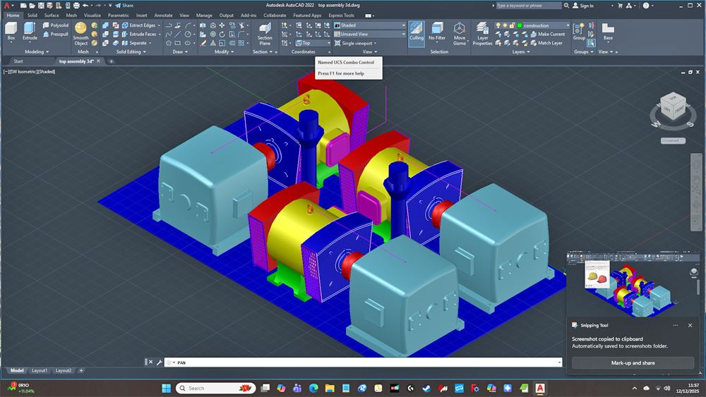Click the Presspull tool
Image resolution: width=706 pixels, height=397 pixels.
click(55, 34)
